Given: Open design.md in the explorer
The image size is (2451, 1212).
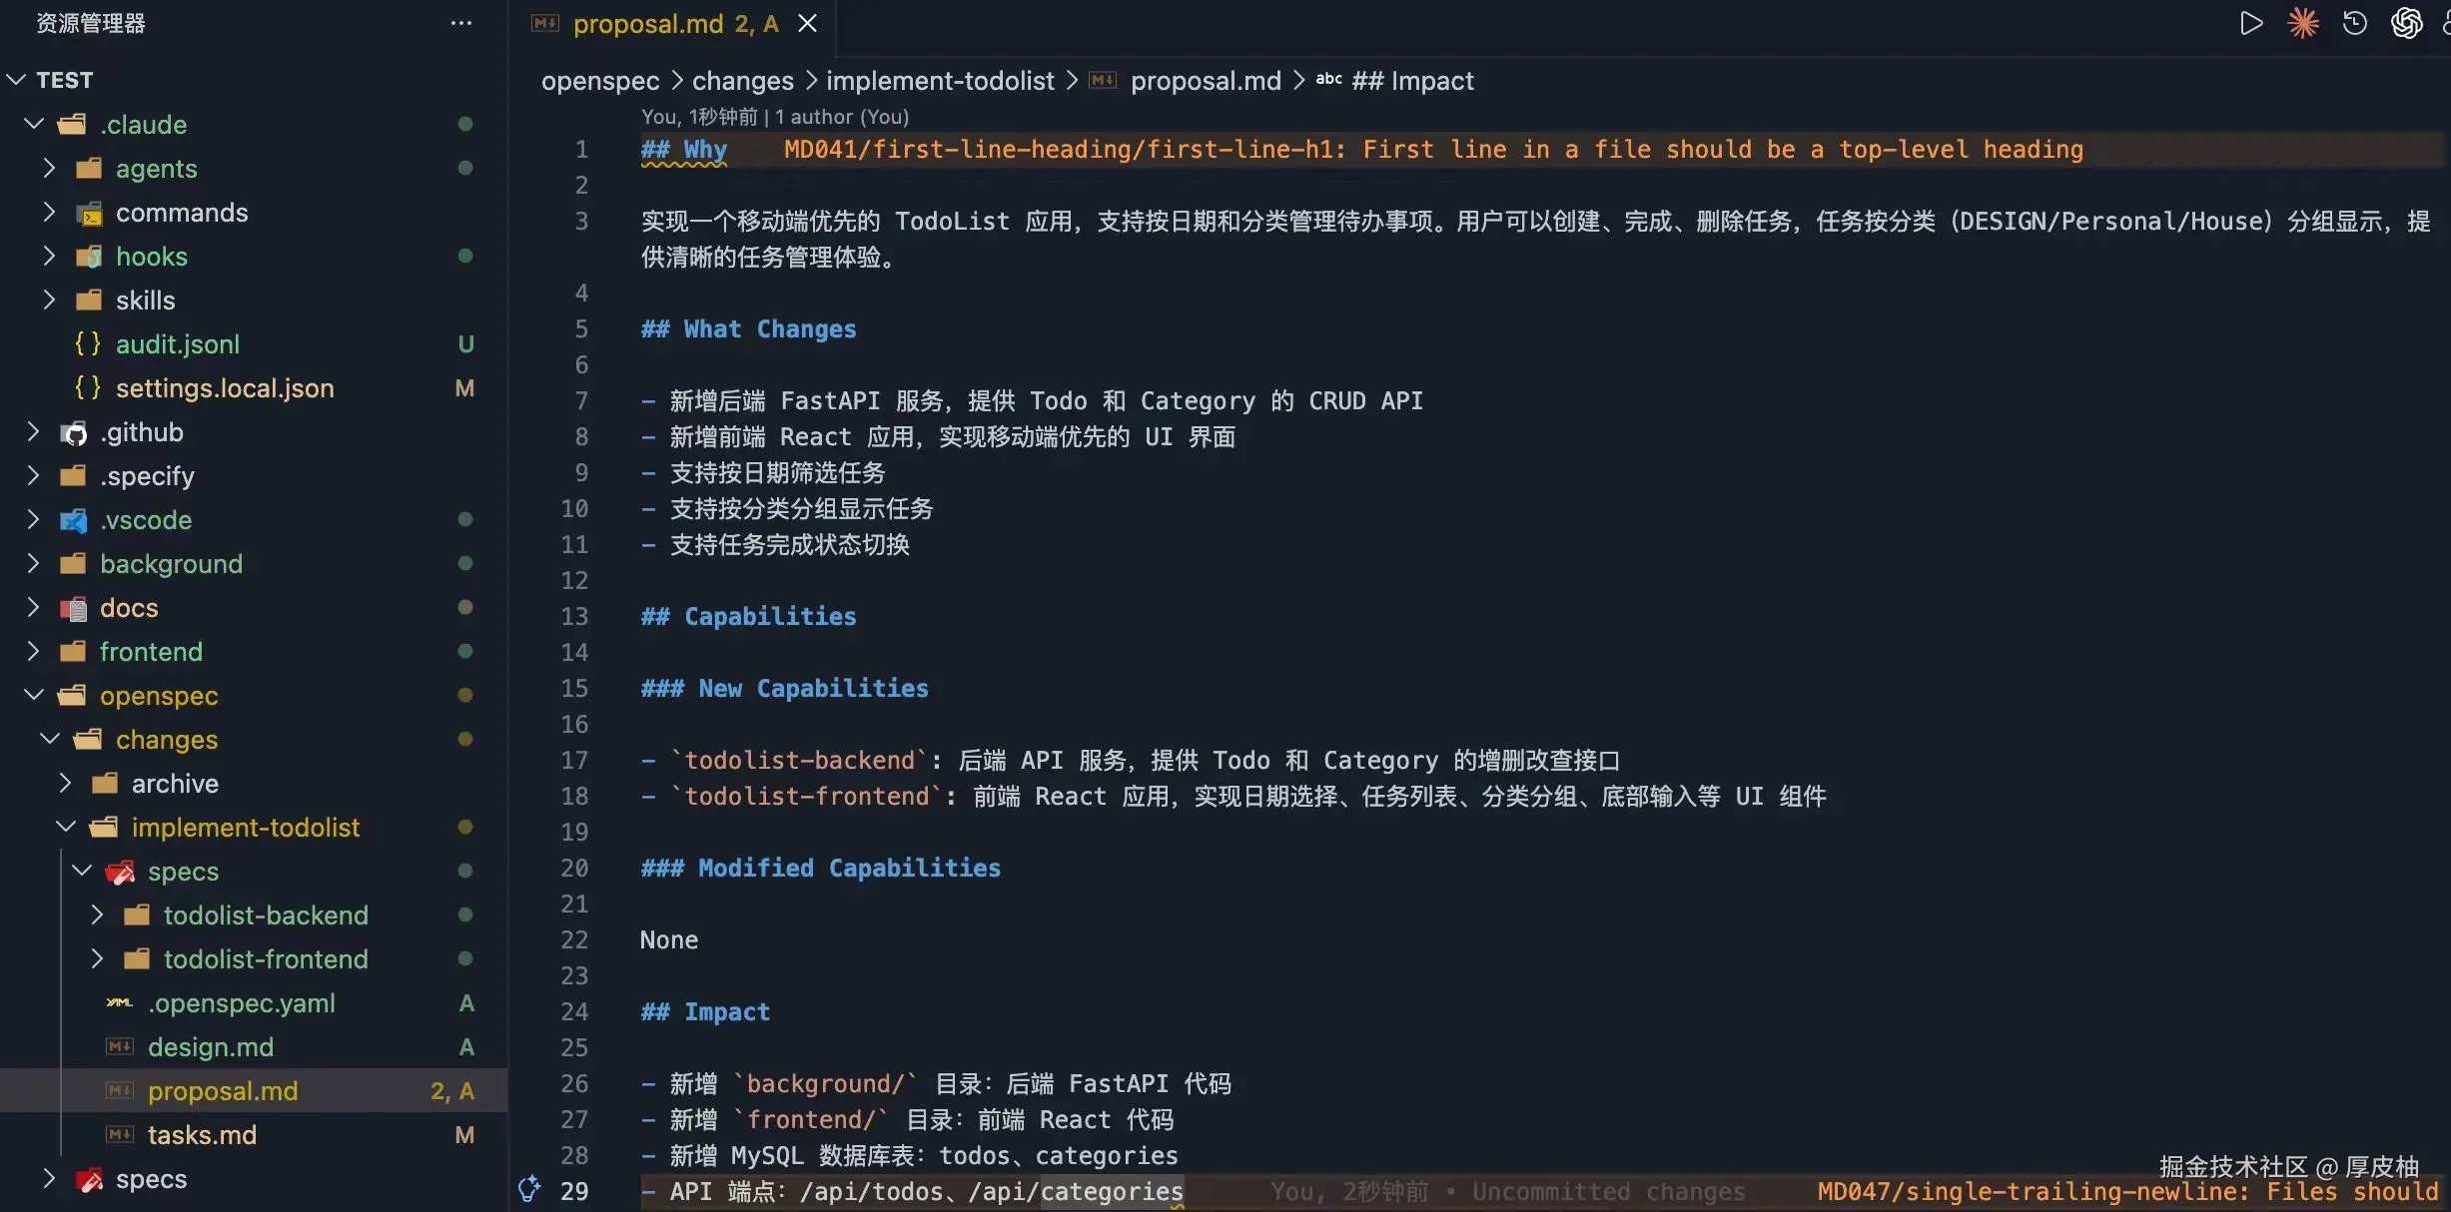Looking at the screenshot, I should [x=210, y=1046].
